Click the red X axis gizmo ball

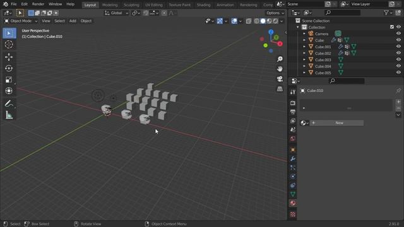pos(280,44)
